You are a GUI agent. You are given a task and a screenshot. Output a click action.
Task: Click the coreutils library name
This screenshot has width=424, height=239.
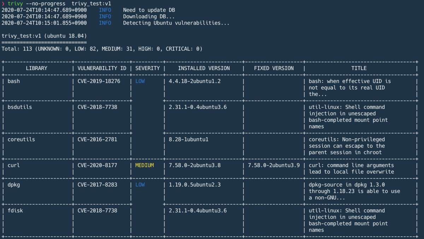(x=21, y=139)
